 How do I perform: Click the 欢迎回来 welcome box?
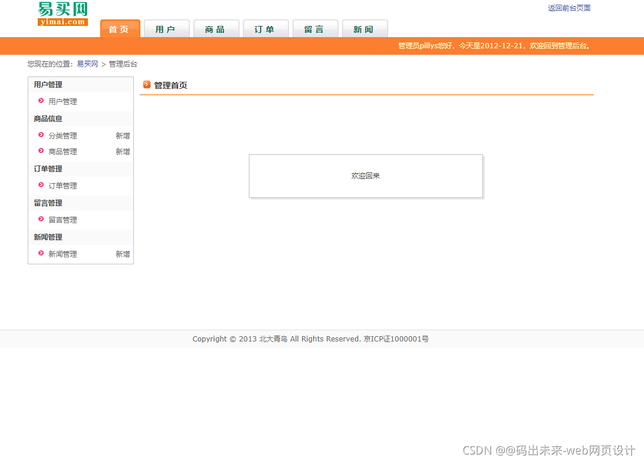(366, 176)
